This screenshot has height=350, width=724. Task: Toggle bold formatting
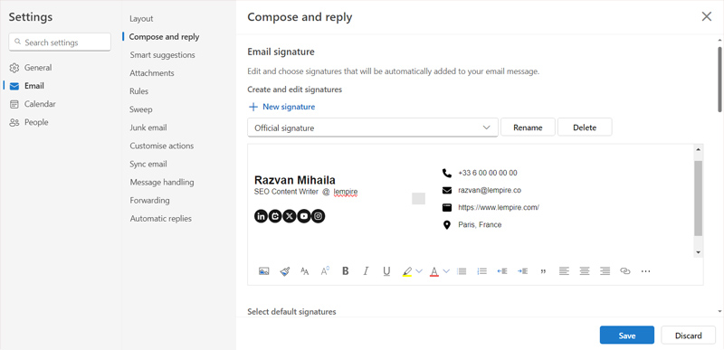tap(346, 271)
